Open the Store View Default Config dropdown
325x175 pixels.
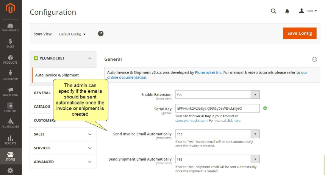[x=72, y=34]
